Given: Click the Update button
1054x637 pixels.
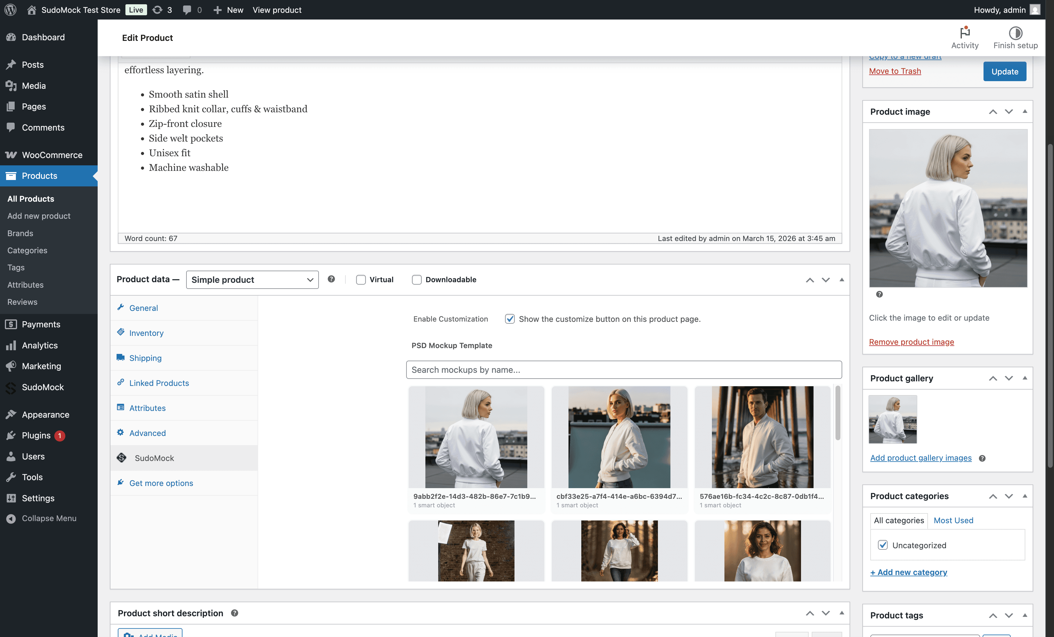Looking at the screenshot, I should point(1004,71).
